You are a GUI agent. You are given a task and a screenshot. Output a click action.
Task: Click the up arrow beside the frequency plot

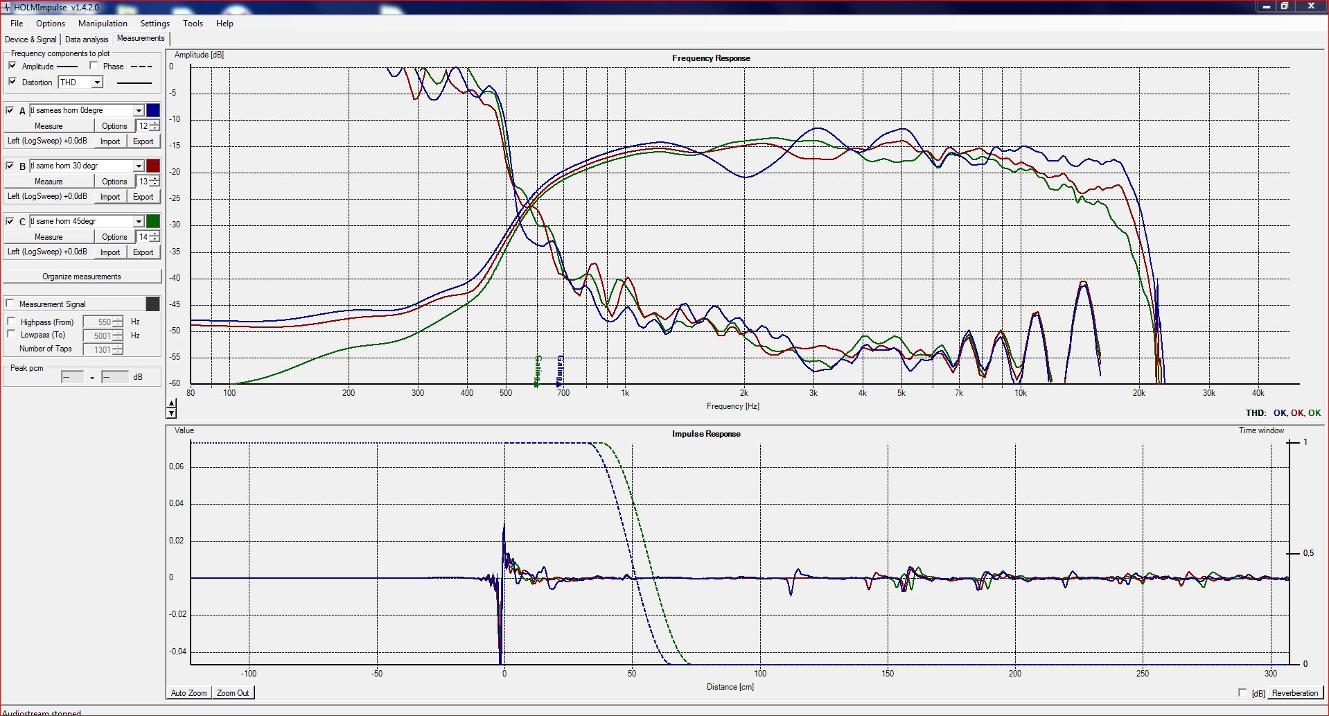coord(172,403)
